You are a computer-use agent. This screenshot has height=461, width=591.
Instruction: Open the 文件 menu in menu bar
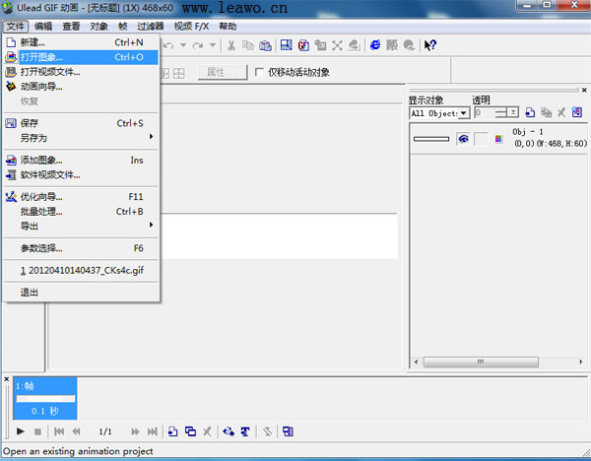16,27
